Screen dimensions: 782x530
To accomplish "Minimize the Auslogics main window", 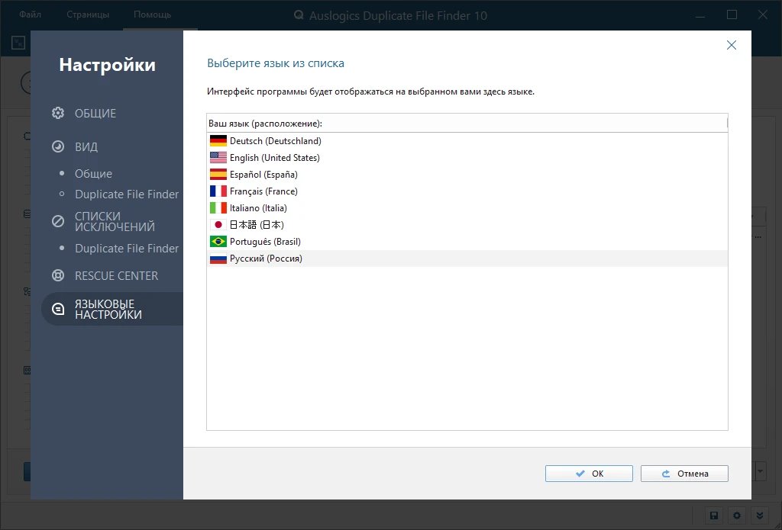I will (700, 15).
